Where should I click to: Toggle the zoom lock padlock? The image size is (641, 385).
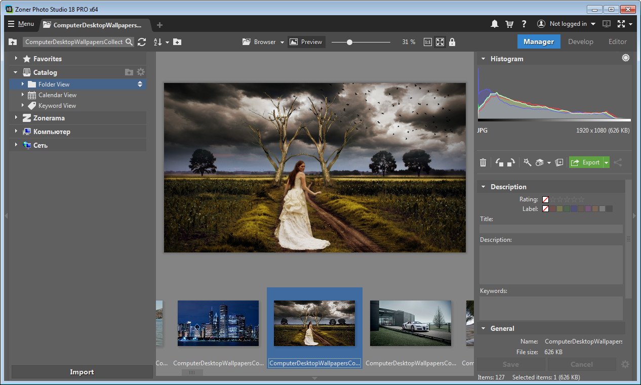point(452,42)
